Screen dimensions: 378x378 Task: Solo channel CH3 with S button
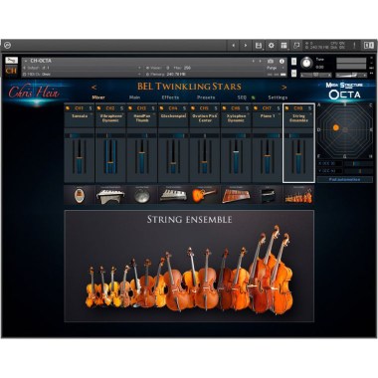click(x=153, y=108)
